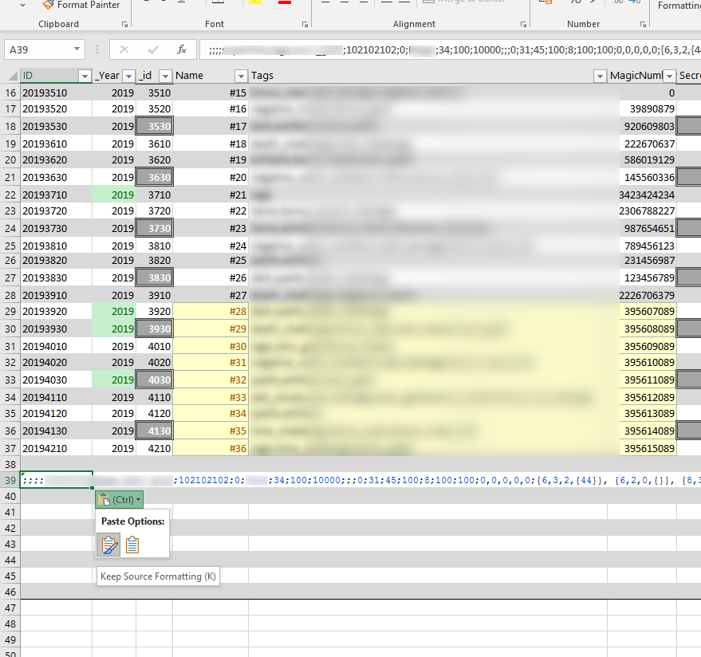Image resolution: width=701 pixels, height=657 pixels.
Task: Open the ID column filter dropdown
Action: (x=85, y=77)
